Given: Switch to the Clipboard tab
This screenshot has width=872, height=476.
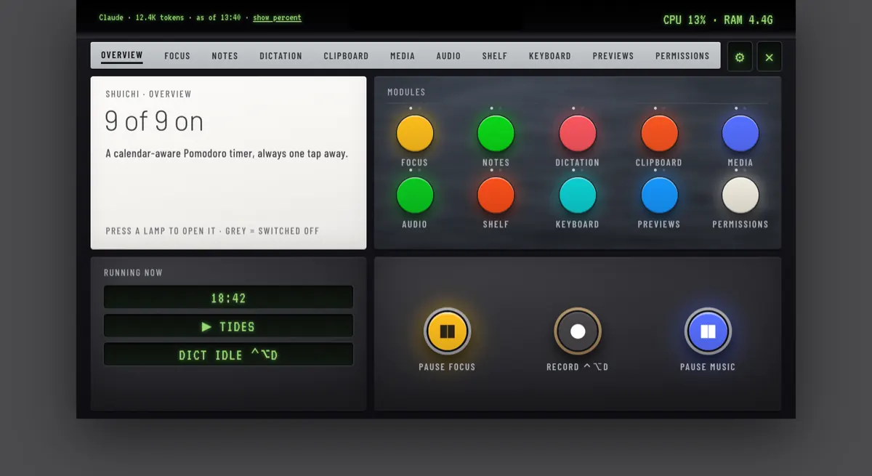Looking at the screenshot, I should [346, 56].
